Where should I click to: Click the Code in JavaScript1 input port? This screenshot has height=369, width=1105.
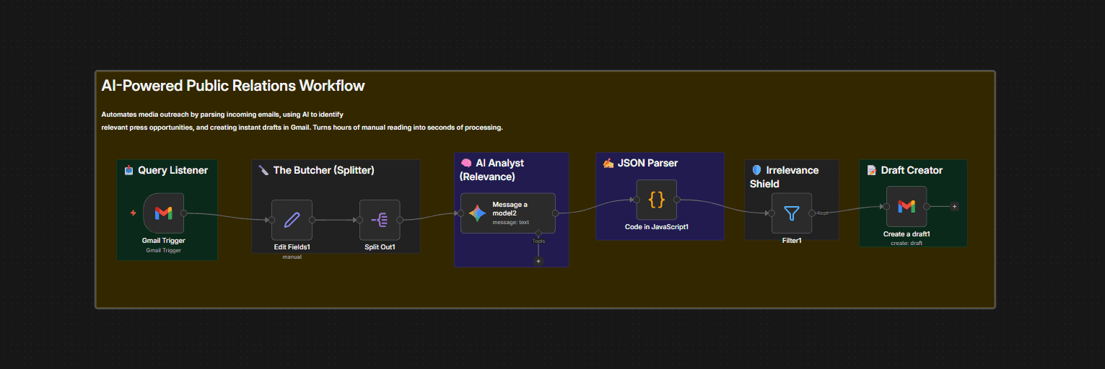637,200
